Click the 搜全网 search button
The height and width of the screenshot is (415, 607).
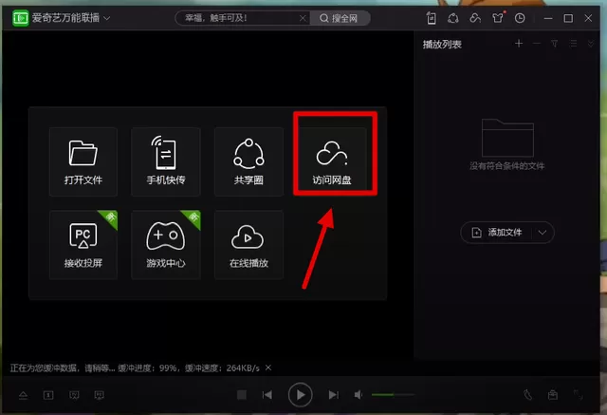coord(340,18)
